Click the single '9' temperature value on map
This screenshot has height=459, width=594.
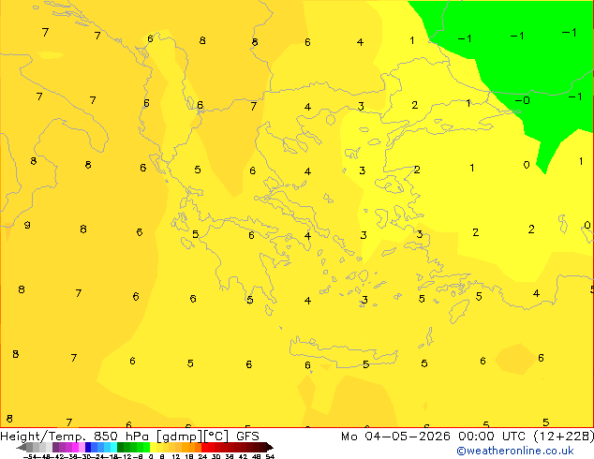point(27,225)
